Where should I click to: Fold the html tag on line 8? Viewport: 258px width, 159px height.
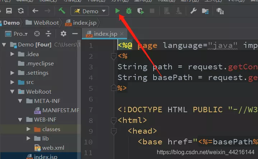coord(114,121)
